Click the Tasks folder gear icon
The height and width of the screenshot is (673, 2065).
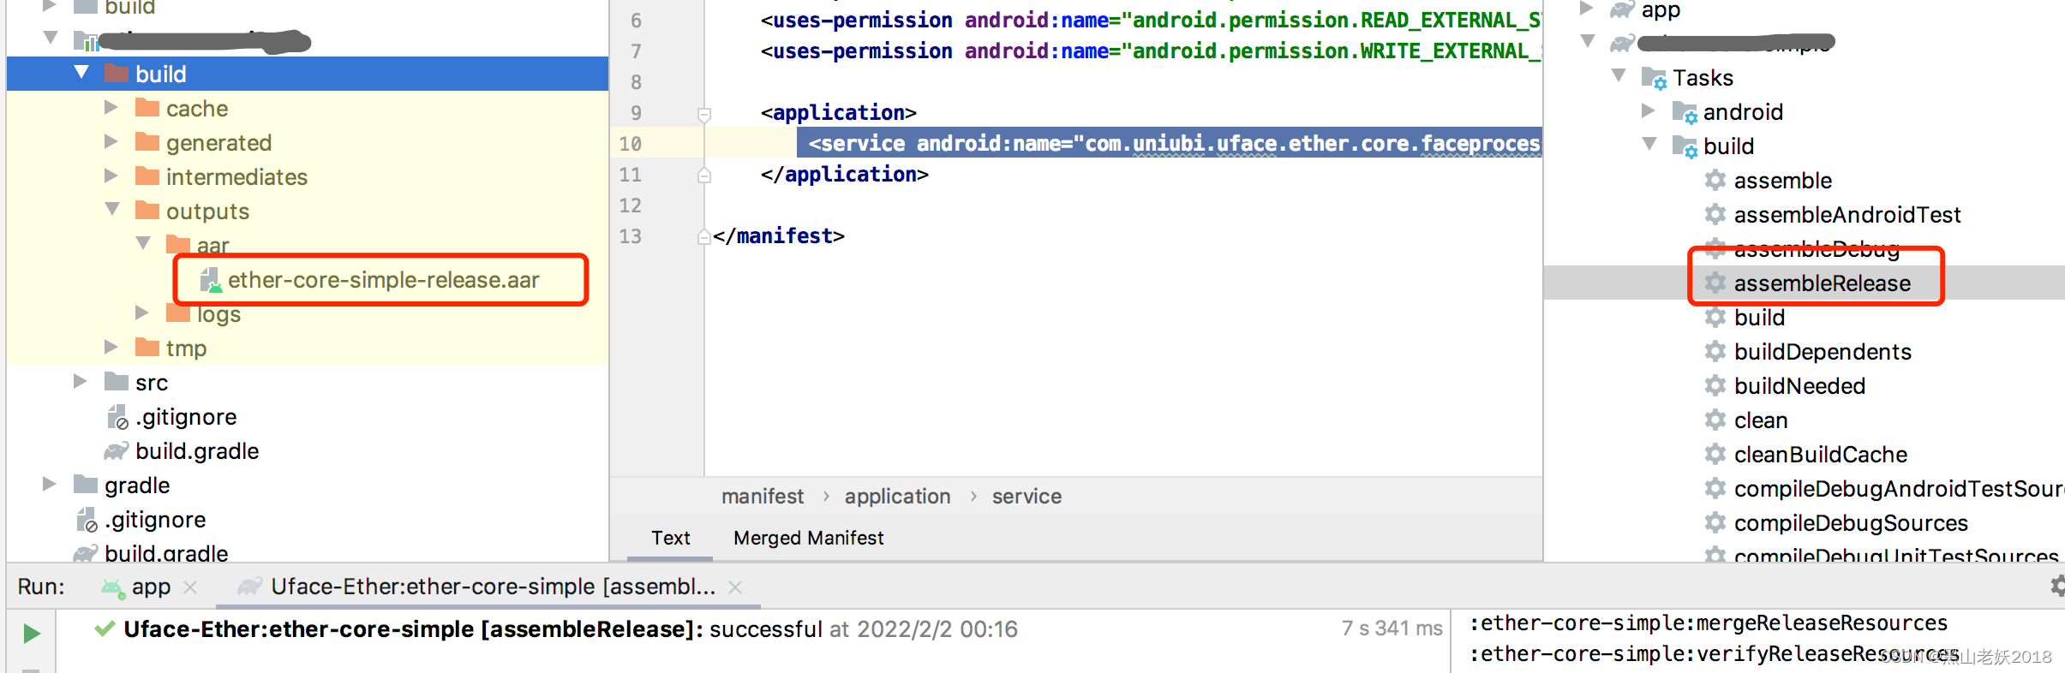click(1655, 78)
